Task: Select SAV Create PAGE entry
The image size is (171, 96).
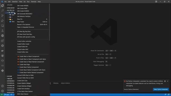Action: (x=32, y=8)
